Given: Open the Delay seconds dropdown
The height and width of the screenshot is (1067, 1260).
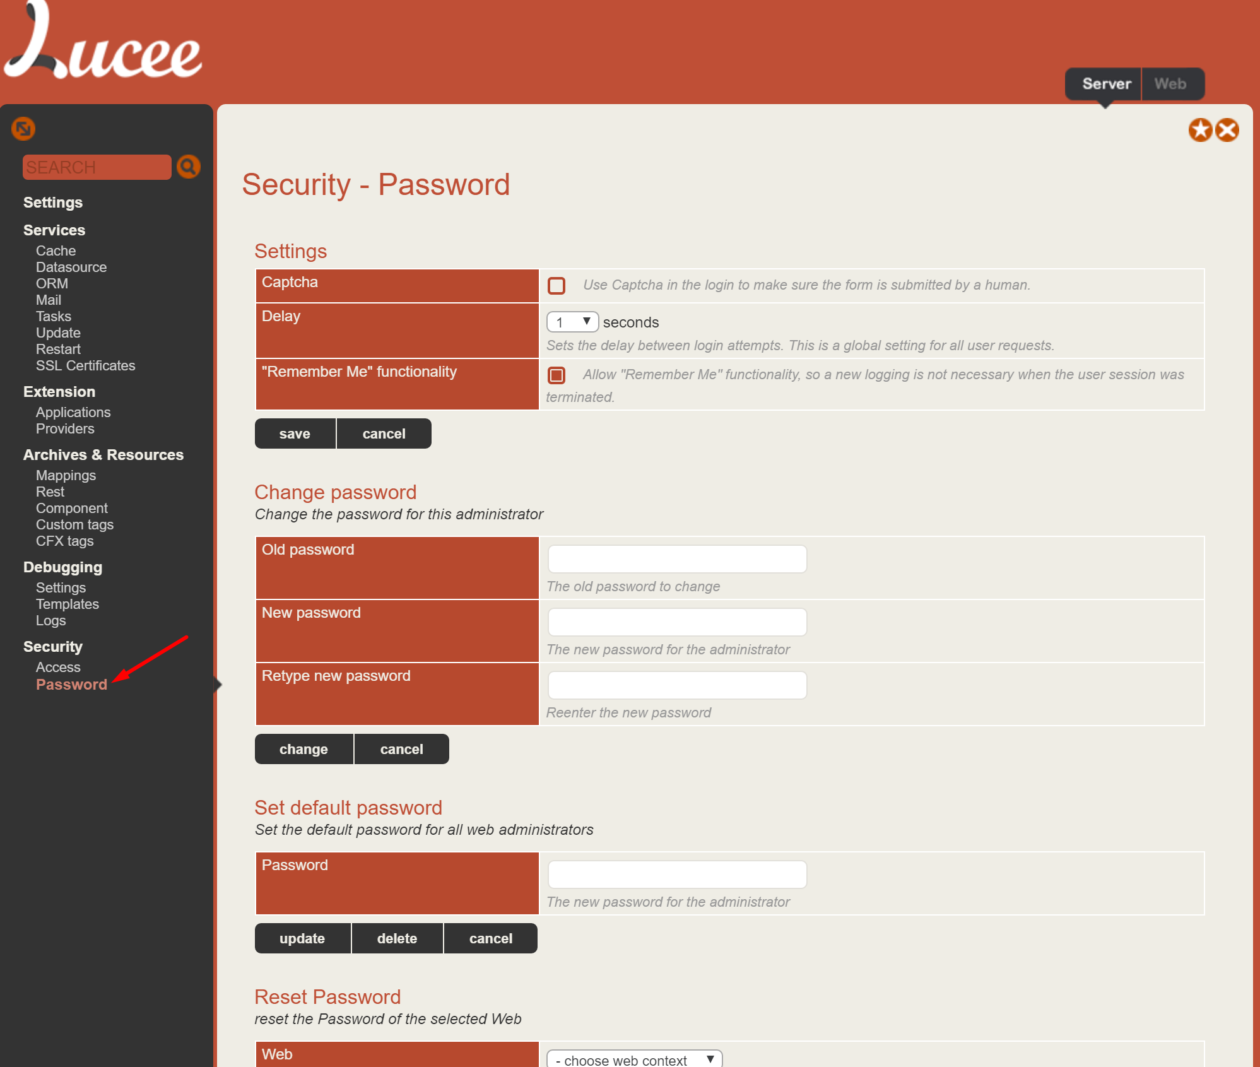Looking at the screenshot, I should coord(572,322).
